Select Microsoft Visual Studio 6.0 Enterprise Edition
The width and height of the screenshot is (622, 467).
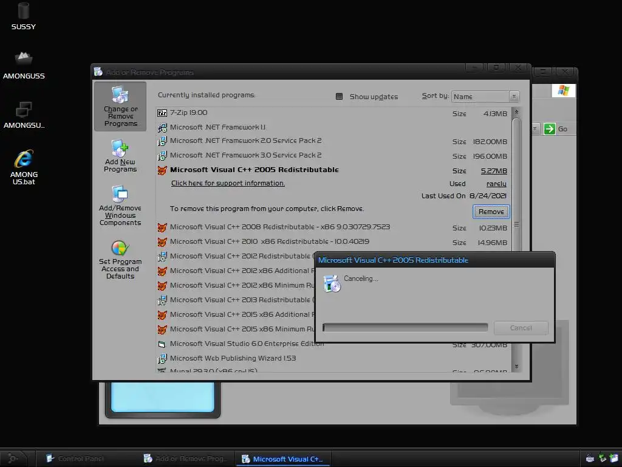[x=247, y=344]
